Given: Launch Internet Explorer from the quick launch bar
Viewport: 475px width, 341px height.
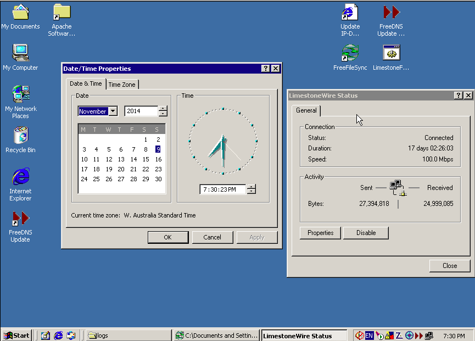Looking at the screenshot, I should coord(58,336).
